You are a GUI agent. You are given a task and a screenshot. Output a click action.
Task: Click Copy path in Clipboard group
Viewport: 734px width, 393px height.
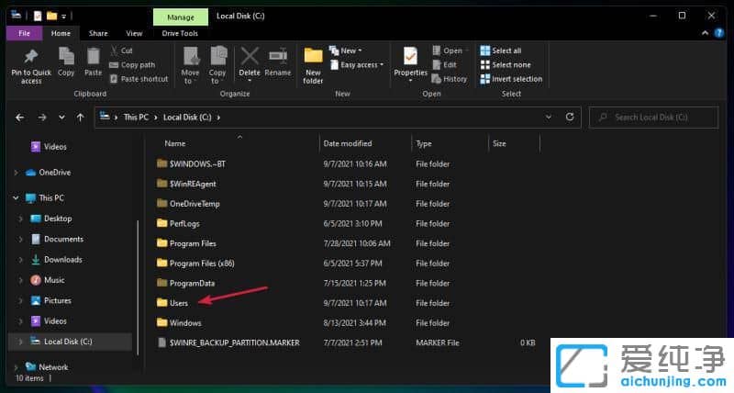click(x=132, y=65)
